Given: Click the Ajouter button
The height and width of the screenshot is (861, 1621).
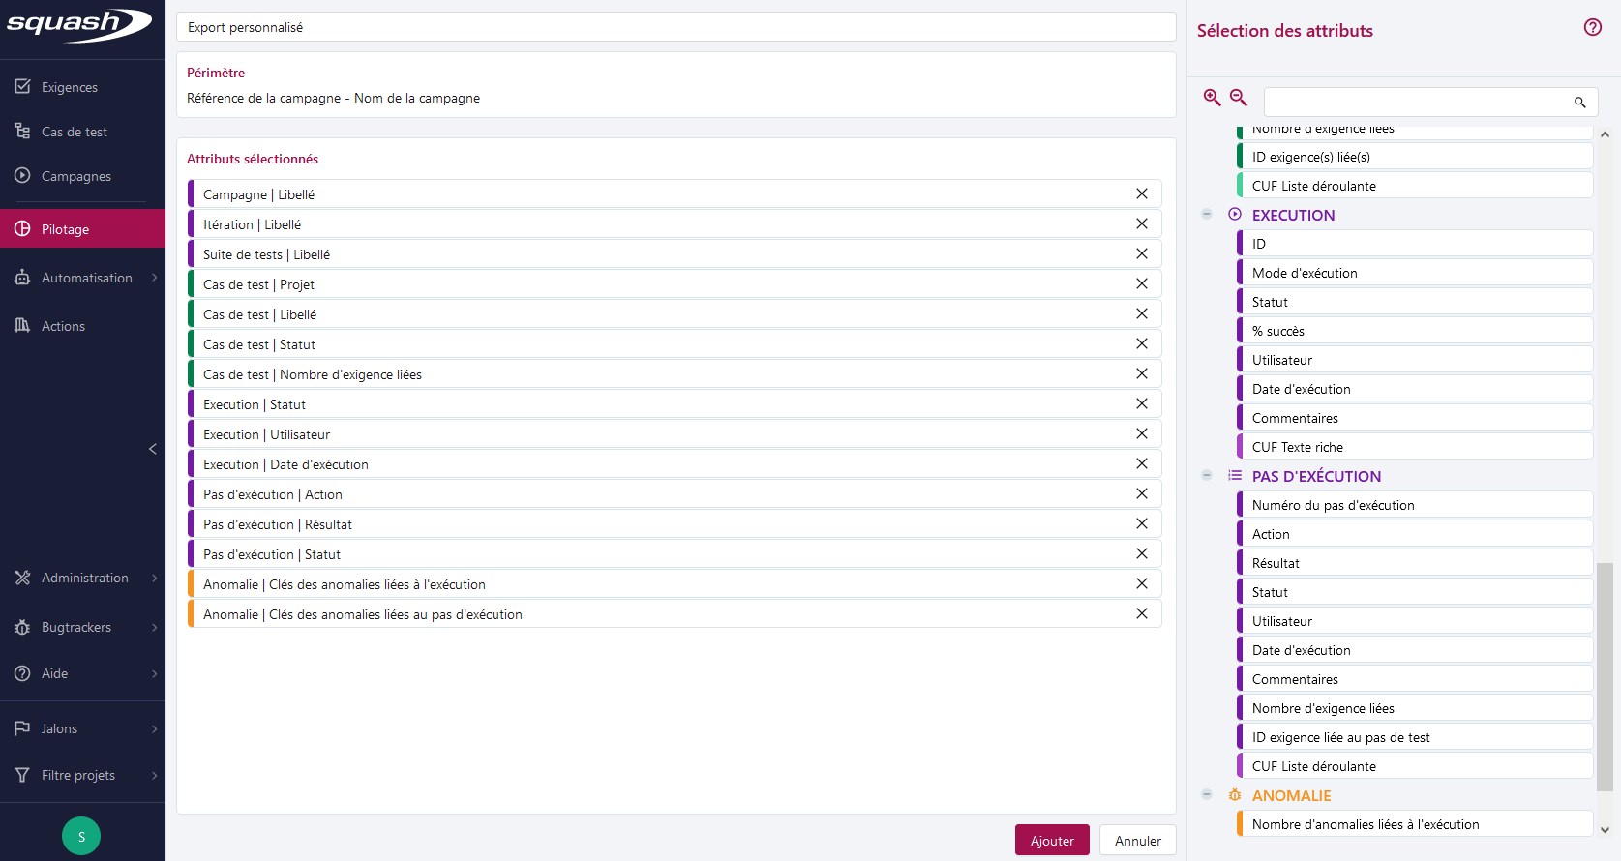Looking at the screenshot, I should (1051, 841).
